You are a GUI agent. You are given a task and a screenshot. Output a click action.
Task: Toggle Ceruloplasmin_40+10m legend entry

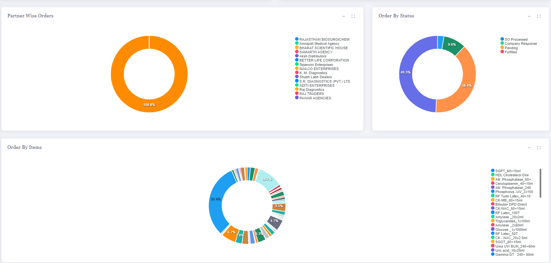pyautogui.click(x=512, y=184)
